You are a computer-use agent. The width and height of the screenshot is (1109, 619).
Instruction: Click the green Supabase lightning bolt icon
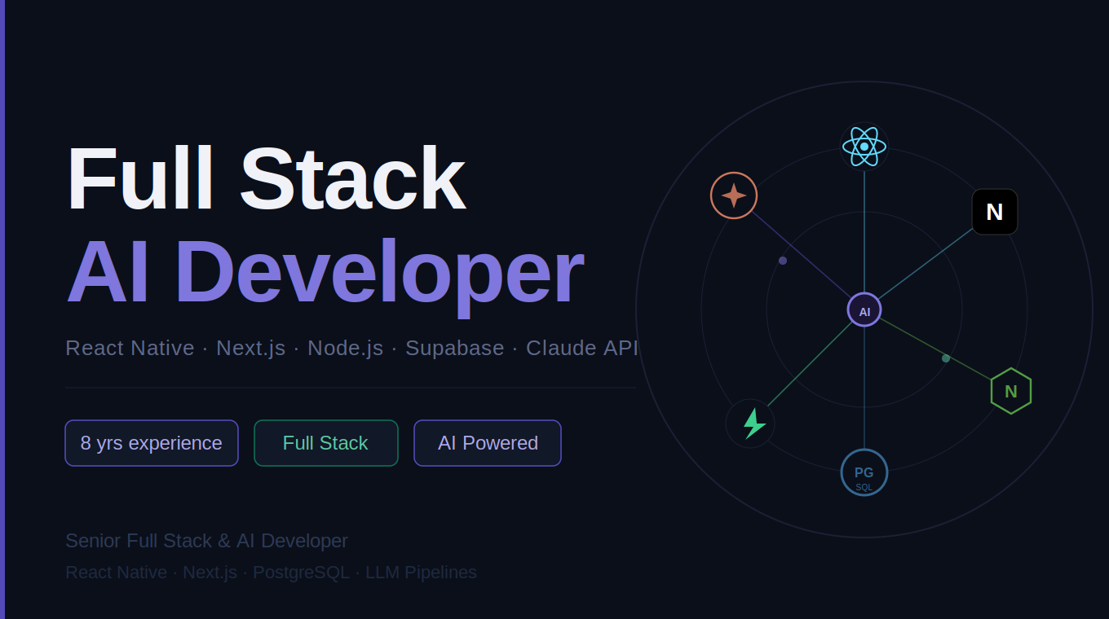pyautogui.click(x=750, y=424)
